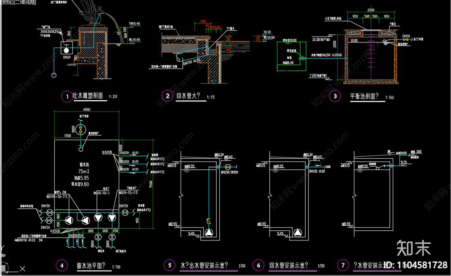Select the float switch circle in detail 7
This screenshot has width=451, height=276.
pyautogui.click(x=377, y=168)
